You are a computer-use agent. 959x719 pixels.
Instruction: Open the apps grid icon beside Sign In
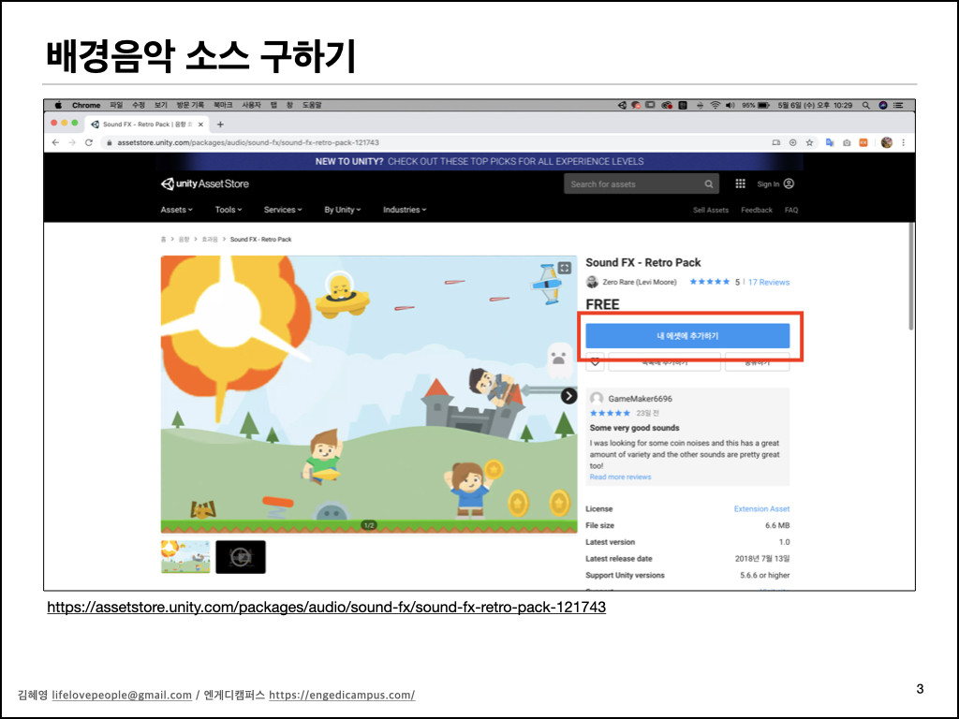click(740, 184)
